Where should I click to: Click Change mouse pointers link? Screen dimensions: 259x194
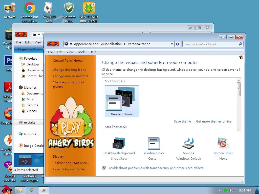coord(70,76)
